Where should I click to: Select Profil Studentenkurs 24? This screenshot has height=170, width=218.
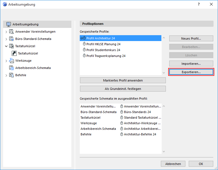[120, 50]
